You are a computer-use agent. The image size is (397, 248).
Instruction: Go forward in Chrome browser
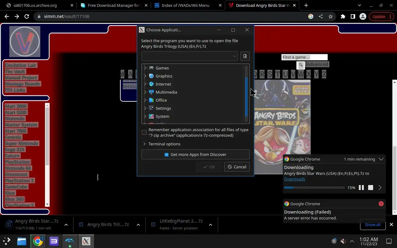pos(17,16)
